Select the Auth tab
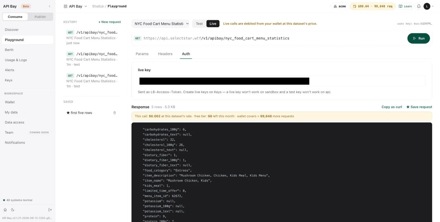 pyautogui.click(x=186, y=54)
